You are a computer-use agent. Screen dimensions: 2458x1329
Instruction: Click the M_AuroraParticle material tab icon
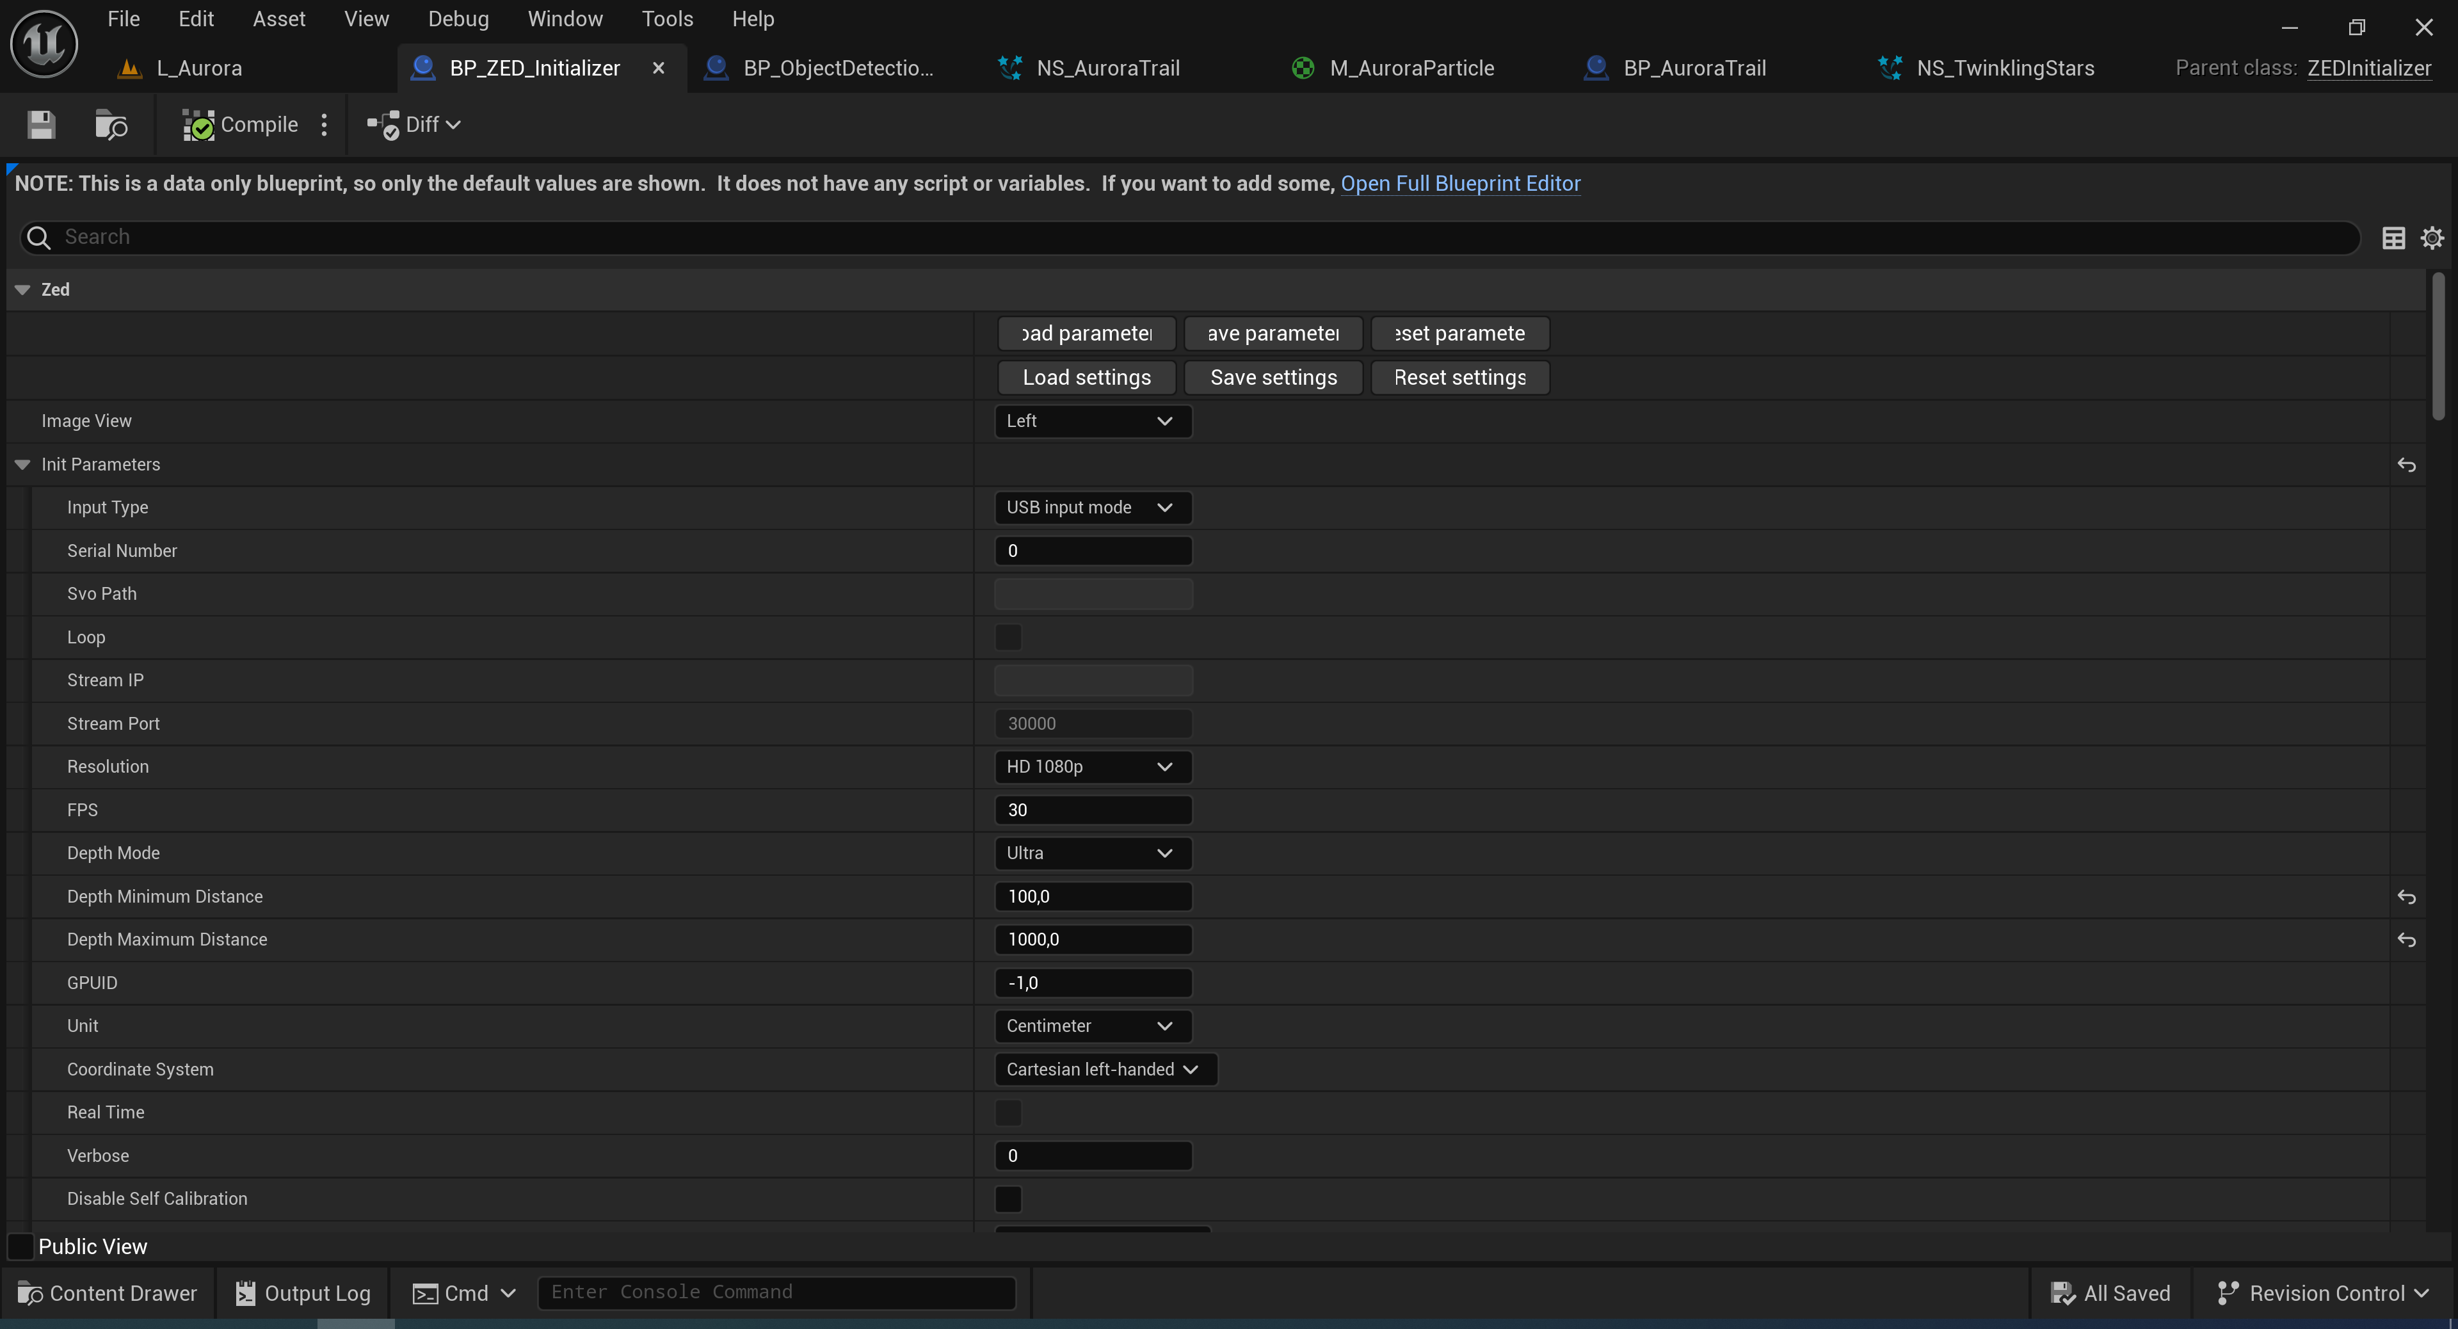[1303, 68]
